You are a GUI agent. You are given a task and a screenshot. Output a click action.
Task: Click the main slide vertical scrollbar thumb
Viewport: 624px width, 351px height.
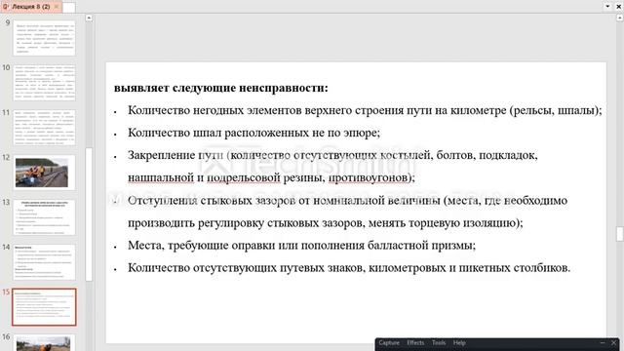click(620, 234)
